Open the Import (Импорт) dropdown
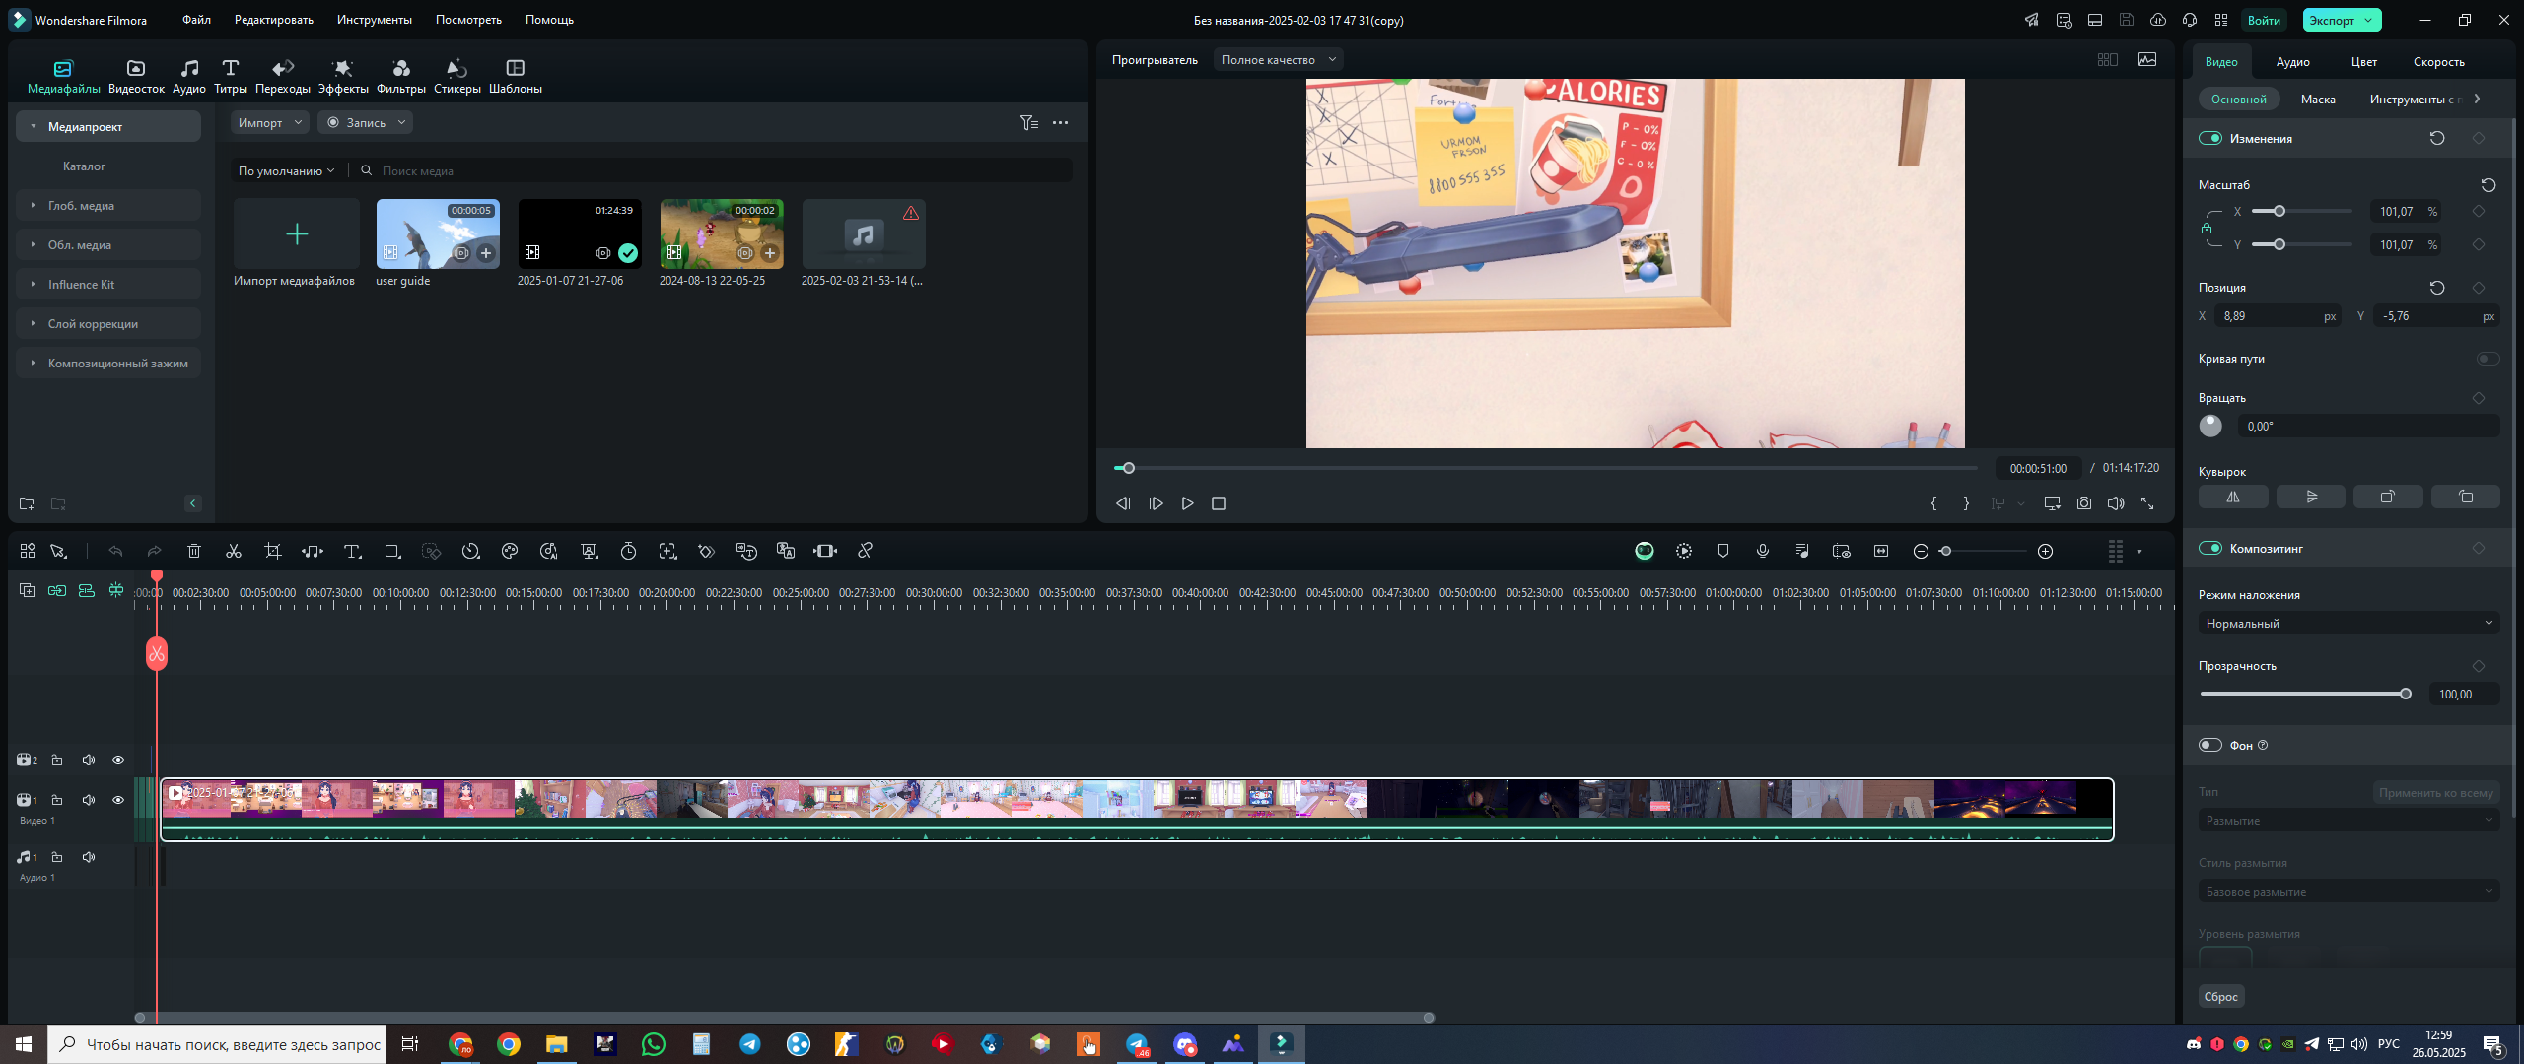This screenshot has width=2524, height=1064. (270, 122)
